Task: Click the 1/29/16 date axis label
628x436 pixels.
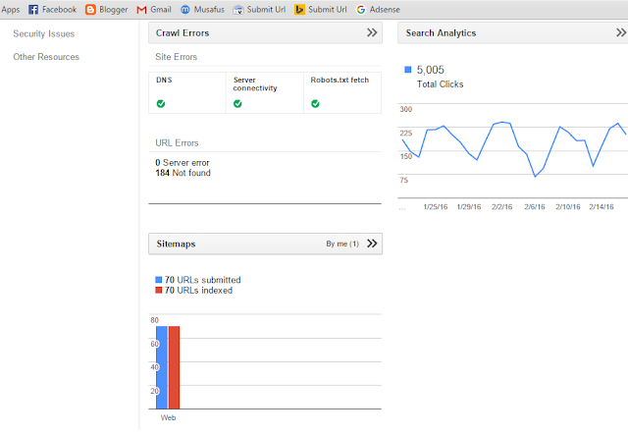Action: [469, 207]
